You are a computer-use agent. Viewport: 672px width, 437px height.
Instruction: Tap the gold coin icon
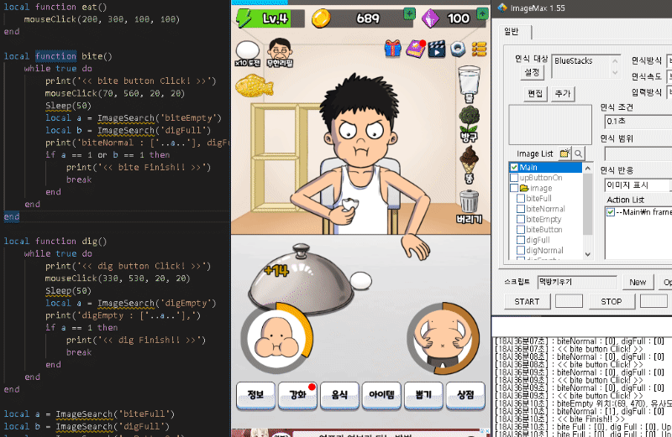[x=321, y=18]
